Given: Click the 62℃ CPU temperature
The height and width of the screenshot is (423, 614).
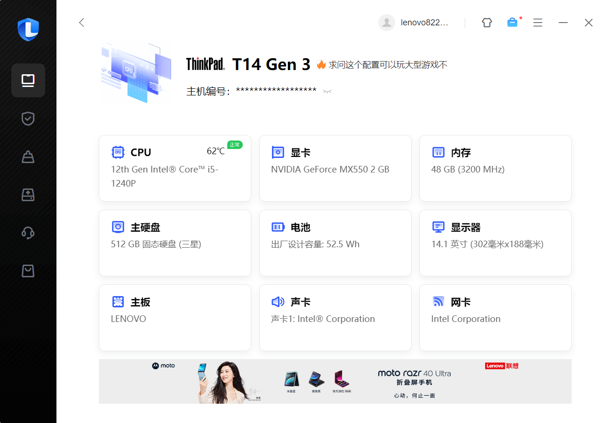Looking at the screenshot, I should (x=216, y=151).
